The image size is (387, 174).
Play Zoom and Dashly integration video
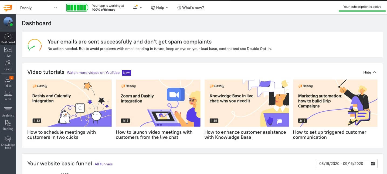tap(158, 103)
